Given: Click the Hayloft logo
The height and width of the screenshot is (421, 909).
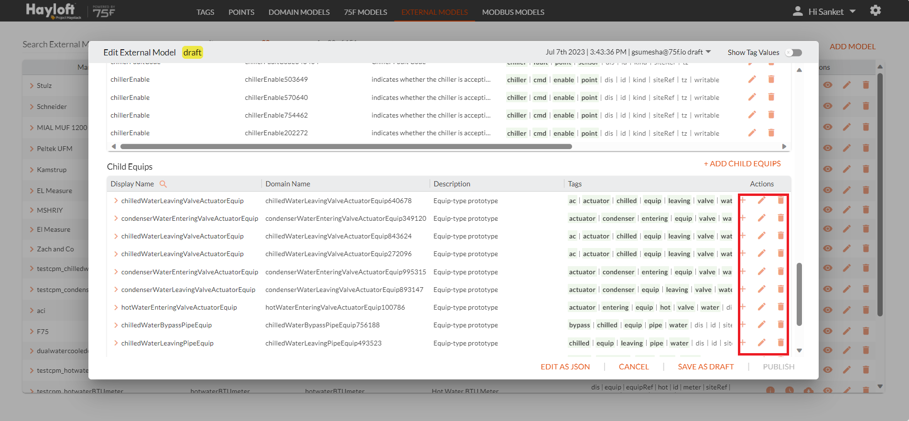Looking at the screenshot, I should pyautogui.click(x=54, y=11).
